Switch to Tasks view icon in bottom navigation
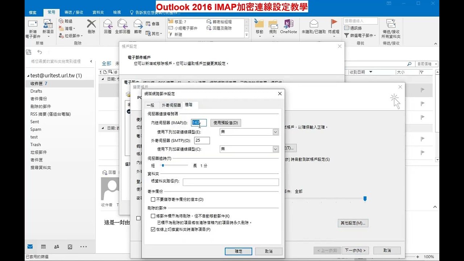This screenshot has height=261, width=464. [70, 246]
